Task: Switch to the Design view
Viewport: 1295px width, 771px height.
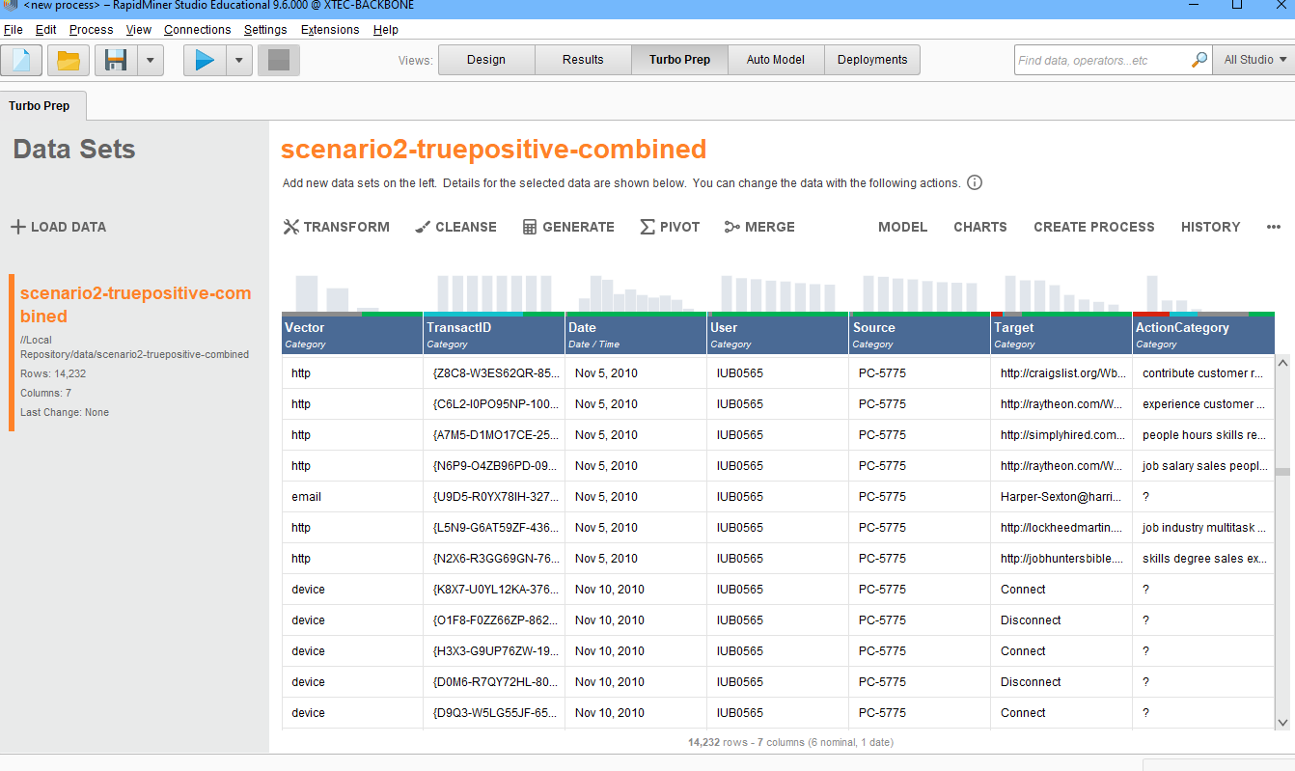Action: [486, 60]
